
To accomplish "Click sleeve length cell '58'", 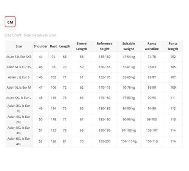I will (x=82, y=57).
